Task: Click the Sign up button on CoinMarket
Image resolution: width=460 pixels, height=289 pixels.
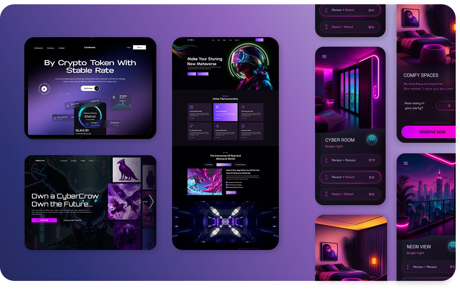Action: coord(139,48)
